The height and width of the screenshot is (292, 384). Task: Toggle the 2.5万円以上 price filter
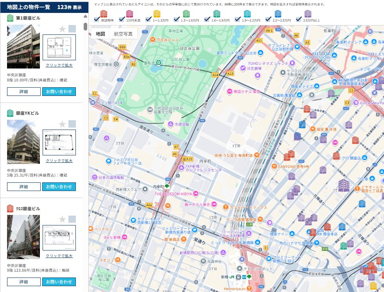[x=298, y=19]
